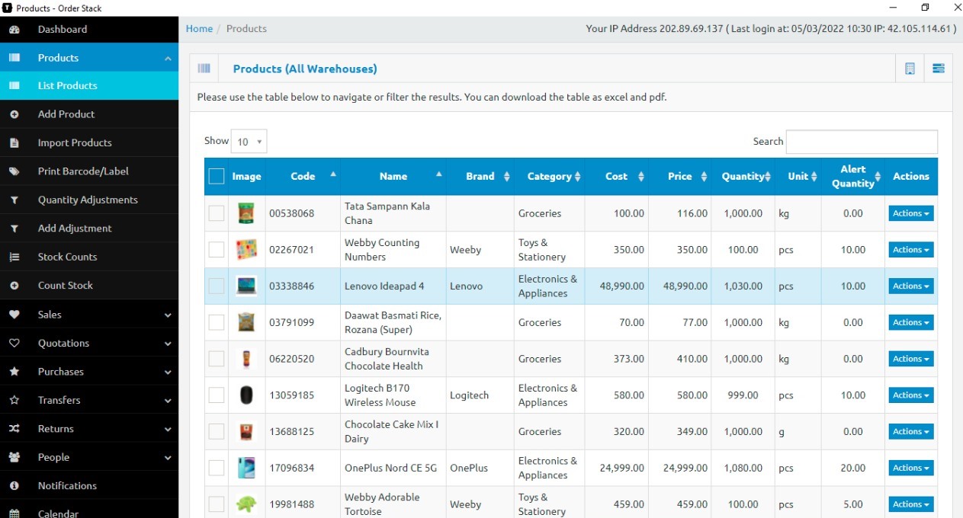The image size is (963, 518).
Task: Click the Purchases star icon
Action: [14, 372]
